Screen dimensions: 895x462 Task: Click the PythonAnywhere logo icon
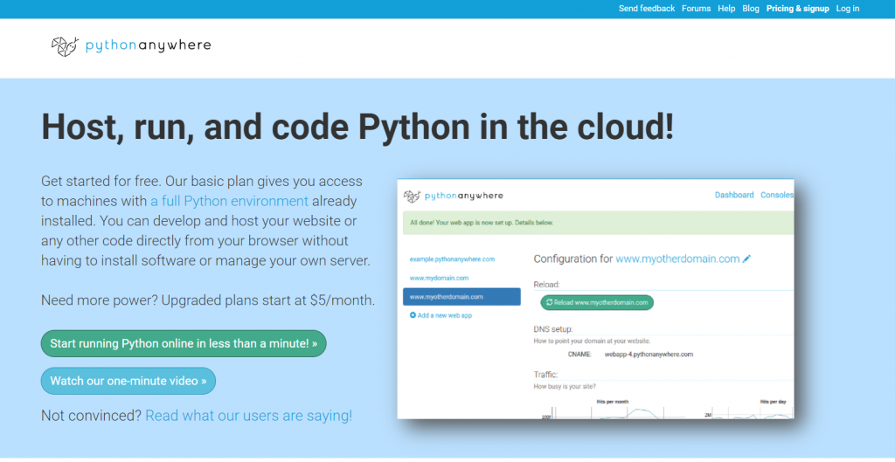pyautogui.click(x=65, y=46)
